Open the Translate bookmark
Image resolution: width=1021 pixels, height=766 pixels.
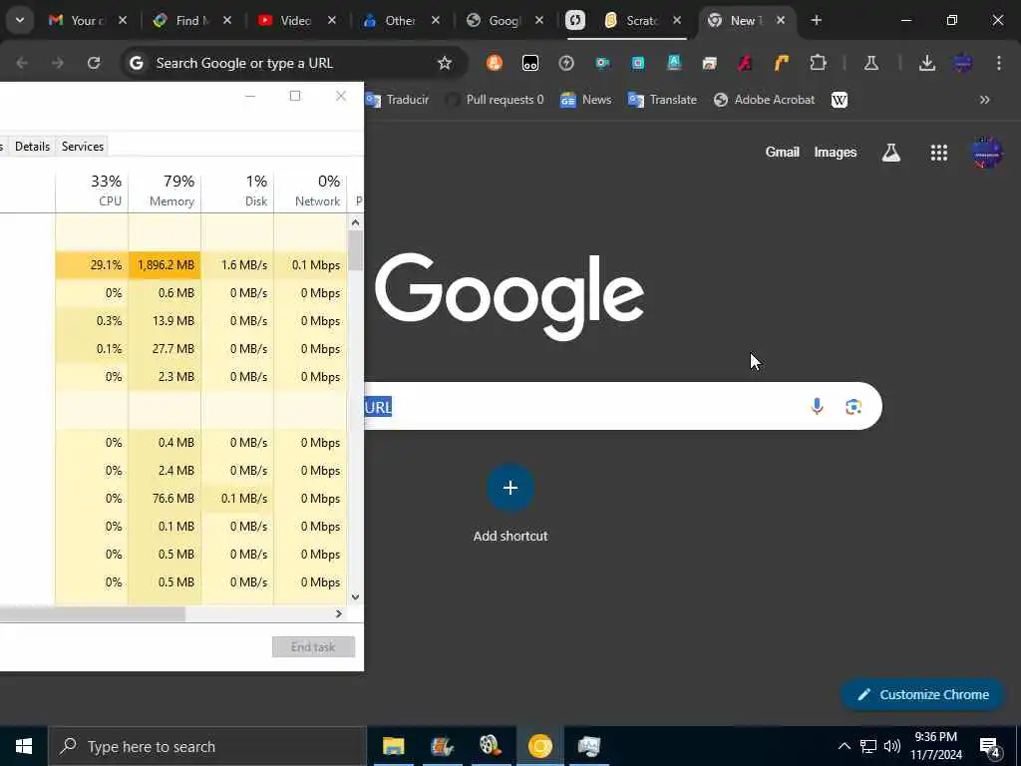click(662, 100)
